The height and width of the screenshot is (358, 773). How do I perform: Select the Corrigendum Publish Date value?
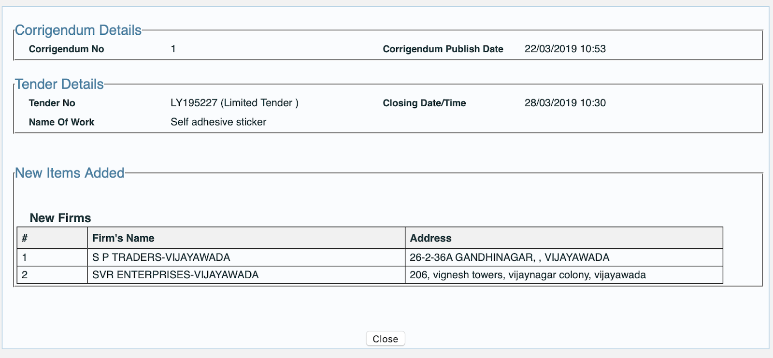pyautogui.click(x=566, y=48)
